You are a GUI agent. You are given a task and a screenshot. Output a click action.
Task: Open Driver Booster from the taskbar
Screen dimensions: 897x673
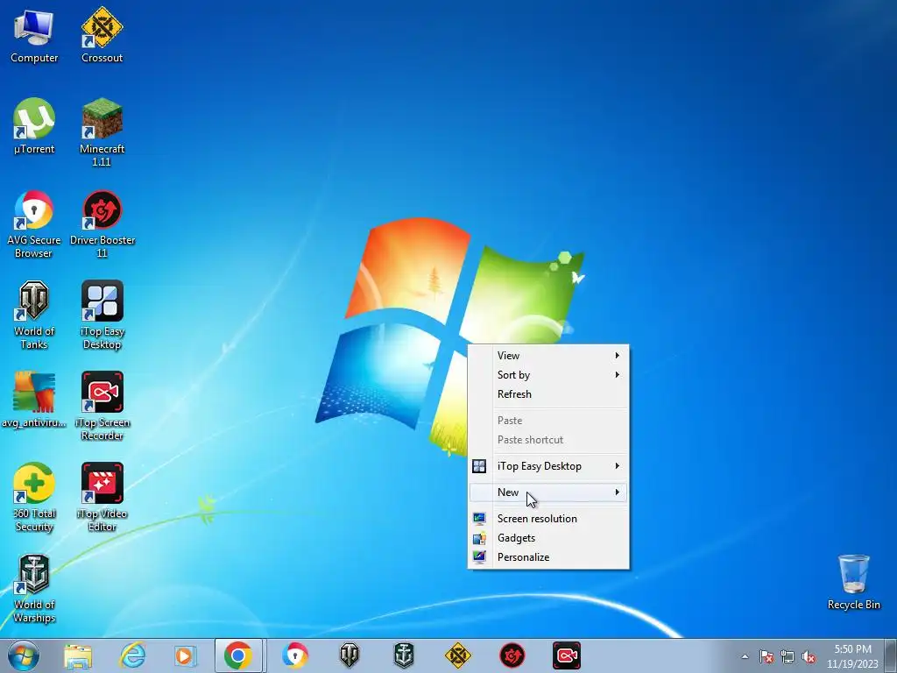pyautogui.click(x=512, y=655)
